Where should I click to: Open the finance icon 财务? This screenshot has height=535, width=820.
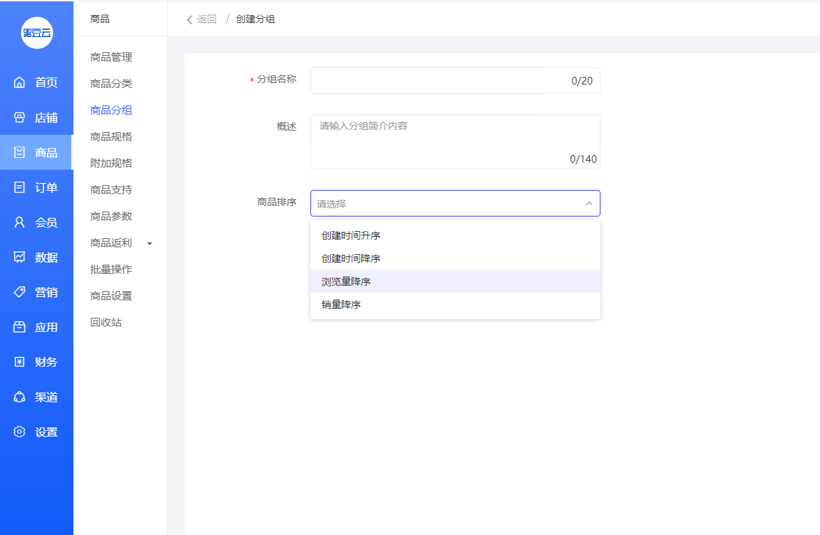[x=20, y=362]
